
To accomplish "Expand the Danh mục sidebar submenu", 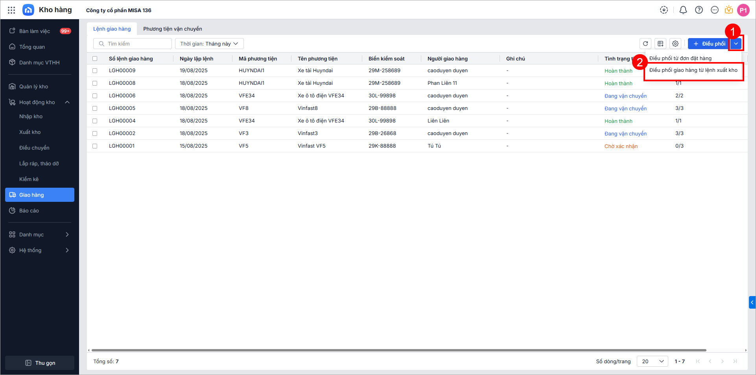I will click(67, 234).
